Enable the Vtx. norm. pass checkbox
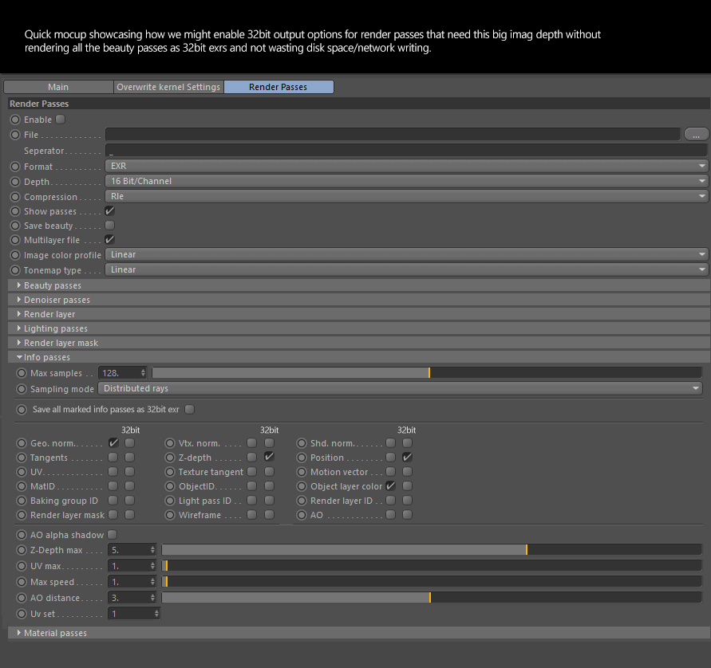 click(251, 443)
